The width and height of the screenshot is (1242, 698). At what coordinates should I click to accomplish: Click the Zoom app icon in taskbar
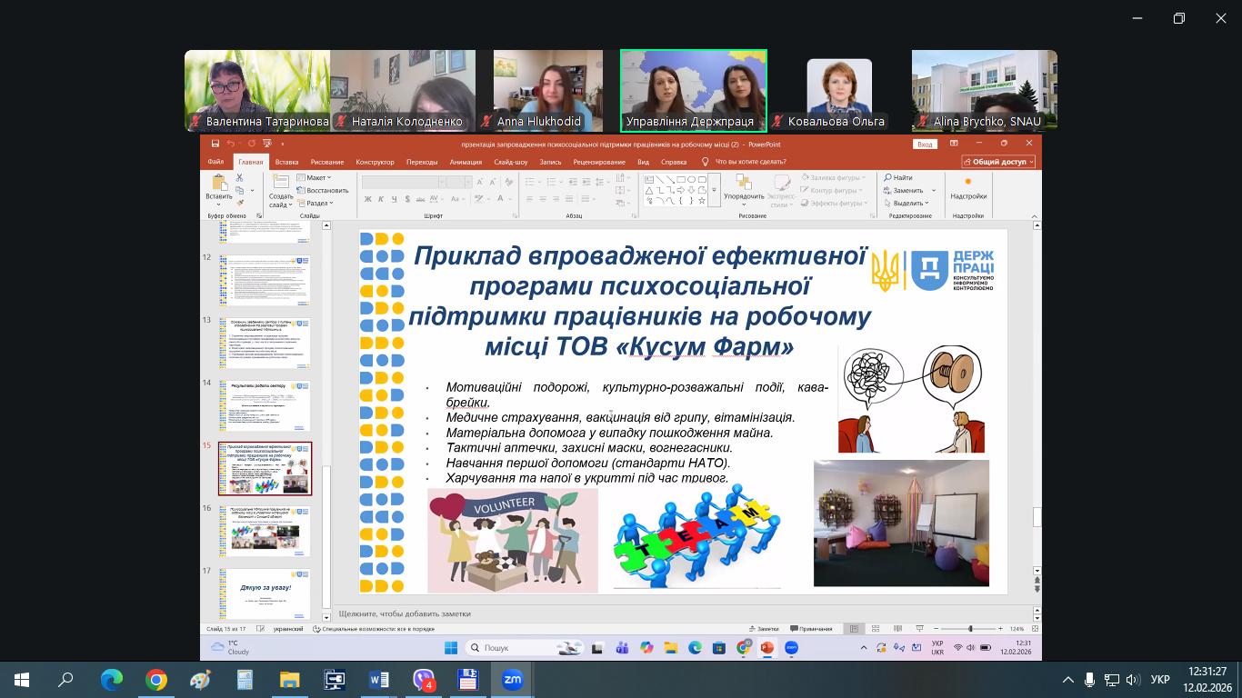pos(512,680)
